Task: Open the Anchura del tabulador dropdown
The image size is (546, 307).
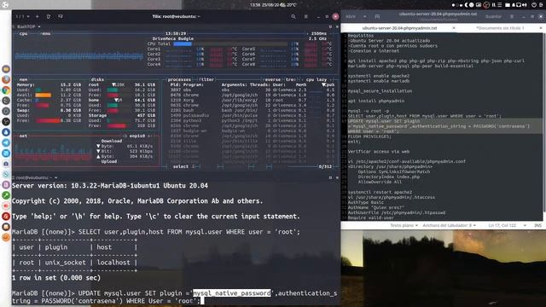Action: 449,225
